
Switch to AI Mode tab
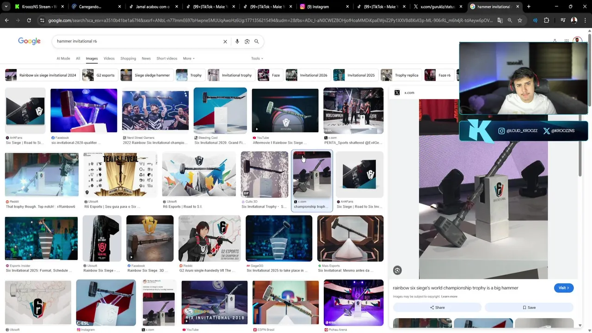(63, 58)
